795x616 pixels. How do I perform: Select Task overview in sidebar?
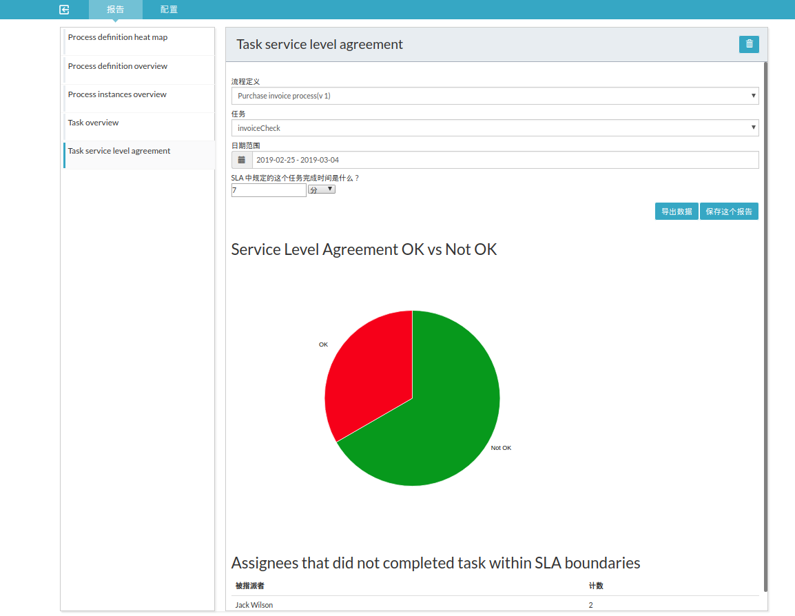pyautogui.click(x=94, y=123)
